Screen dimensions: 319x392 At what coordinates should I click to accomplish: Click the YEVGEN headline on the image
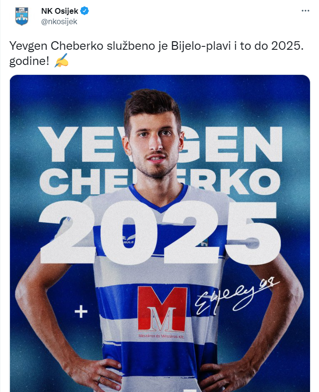click(160, 144)
